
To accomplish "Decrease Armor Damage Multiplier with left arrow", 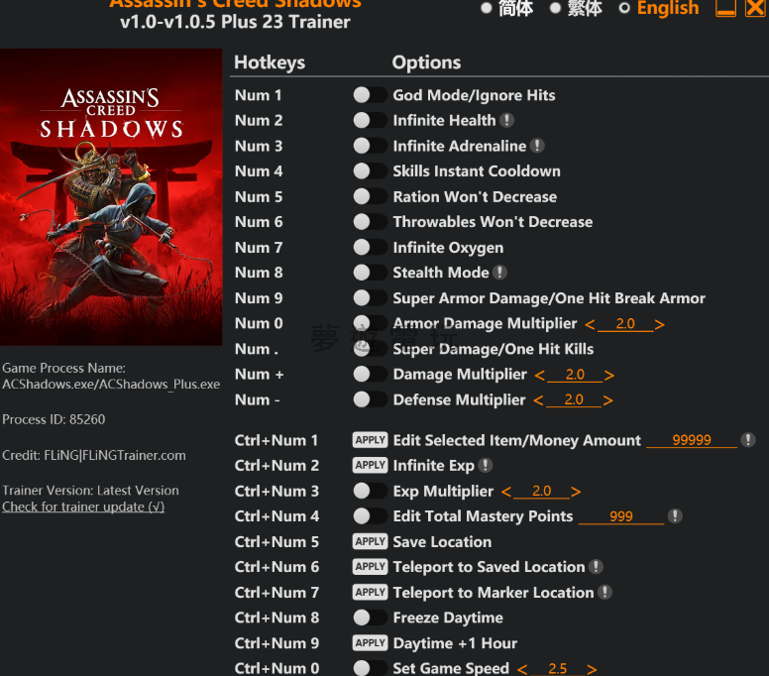I will (590, 324).
